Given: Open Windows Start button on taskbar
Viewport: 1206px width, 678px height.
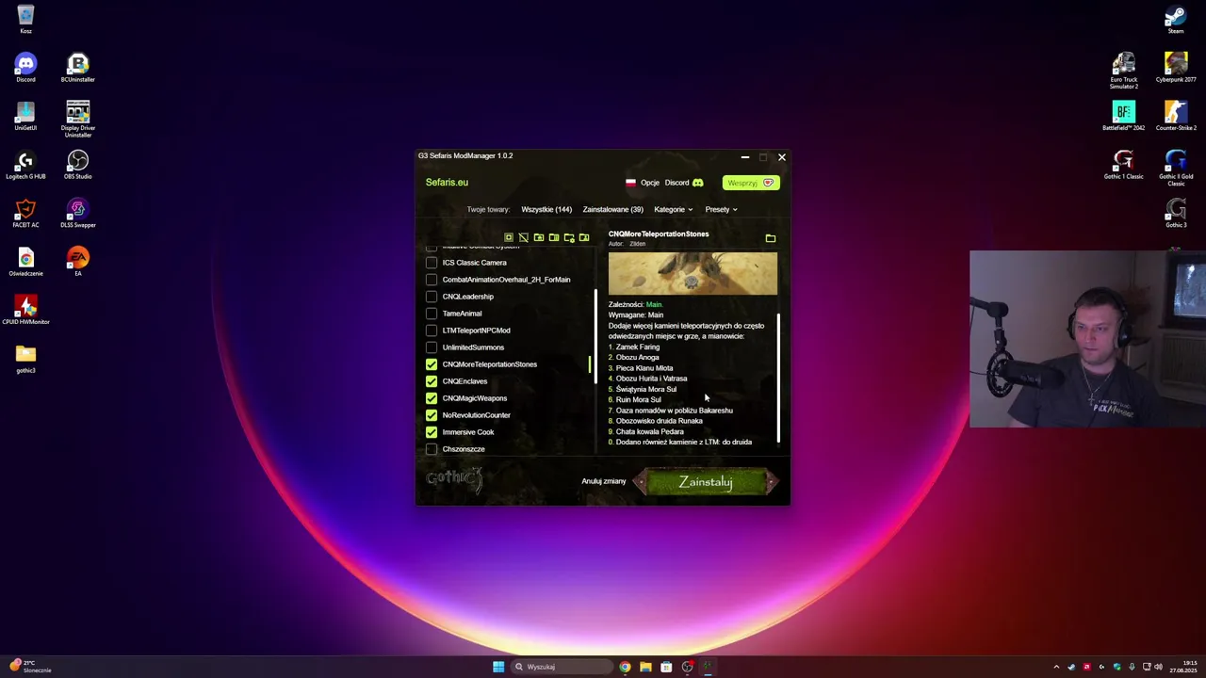Looking at the screenshot, I should [x=498, y=667].
